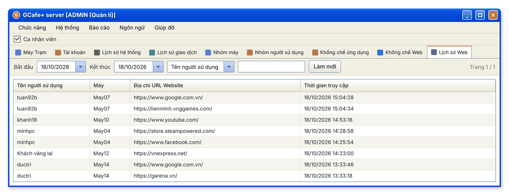Screen dimensions: 509x195
Task: Click the blue icon on Nhóm máy tab
Action: pyautogui.click(x=208, y=53)
